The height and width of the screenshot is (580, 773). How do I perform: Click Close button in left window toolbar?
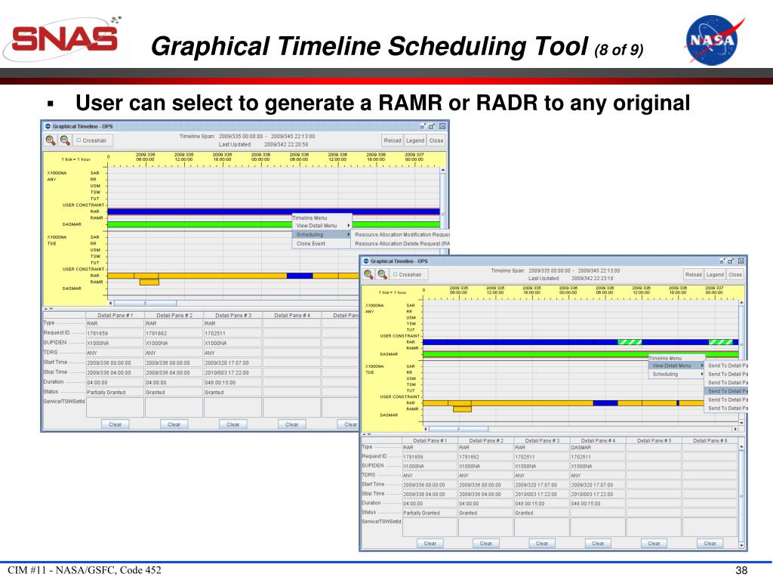tap(436, 140)
